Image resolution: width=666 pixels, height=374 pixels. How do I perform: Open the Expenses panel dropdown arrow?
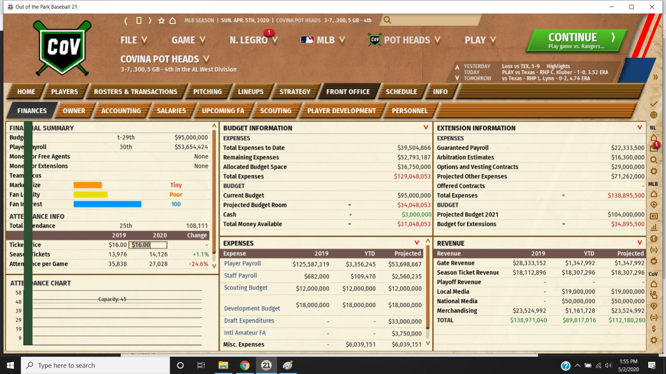[417, 243]
